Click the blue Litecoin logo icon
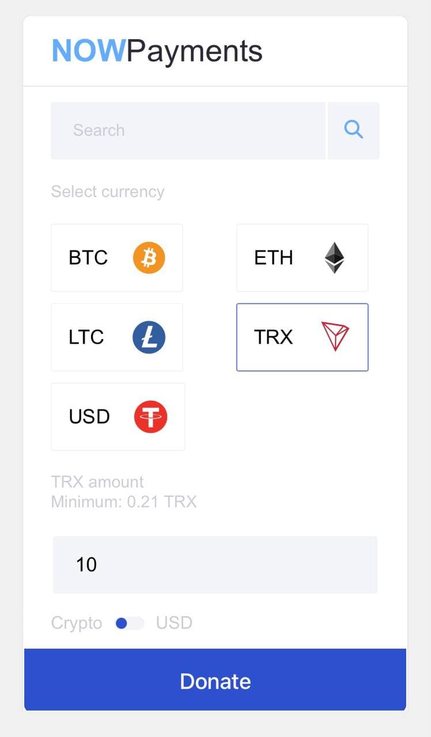The width and height of the screenshot is (431, 737). point(149,337)
